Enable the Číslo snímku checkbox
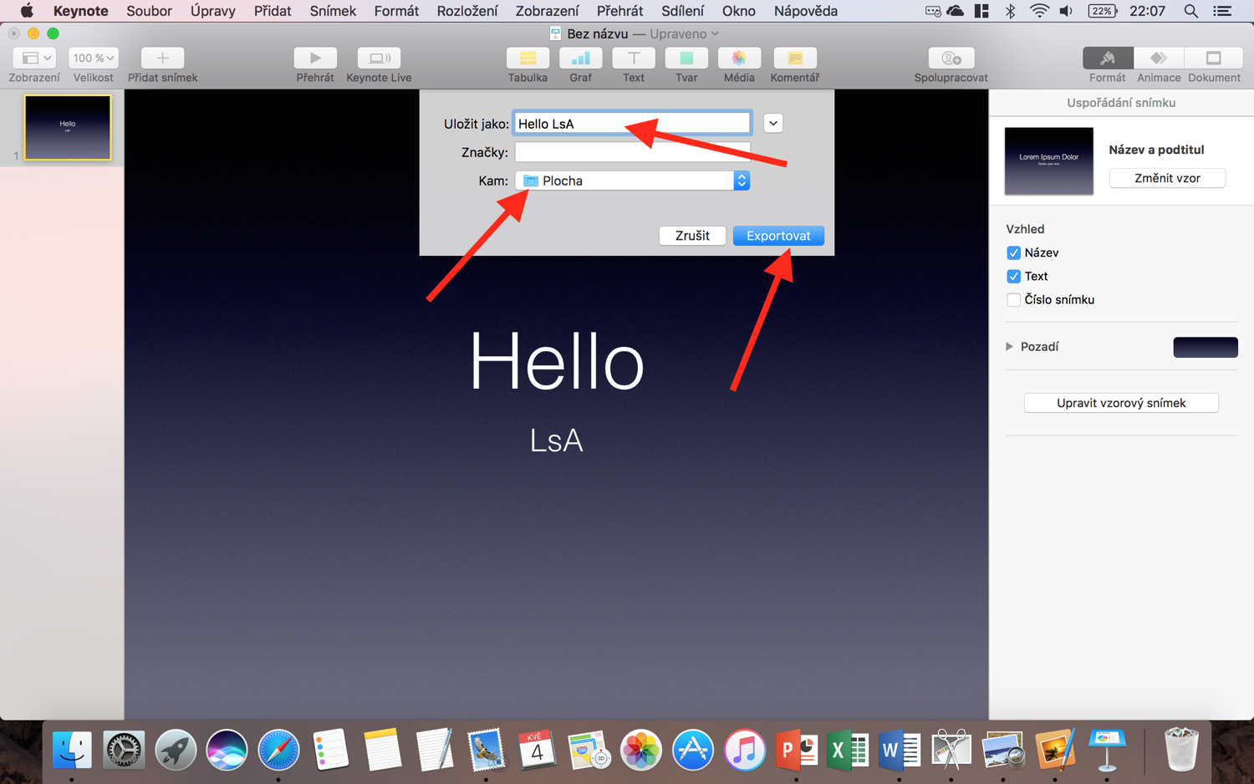1254x784 pixels. pyautogui.click(x=1013, y=300)
